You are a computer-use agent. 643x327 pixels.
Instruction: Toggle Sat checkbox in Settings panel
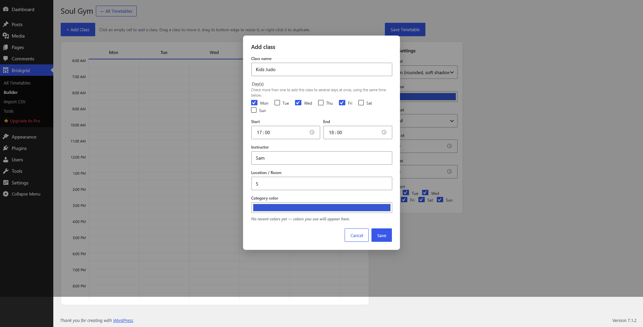pyautogui.click(x=422, y=200)
